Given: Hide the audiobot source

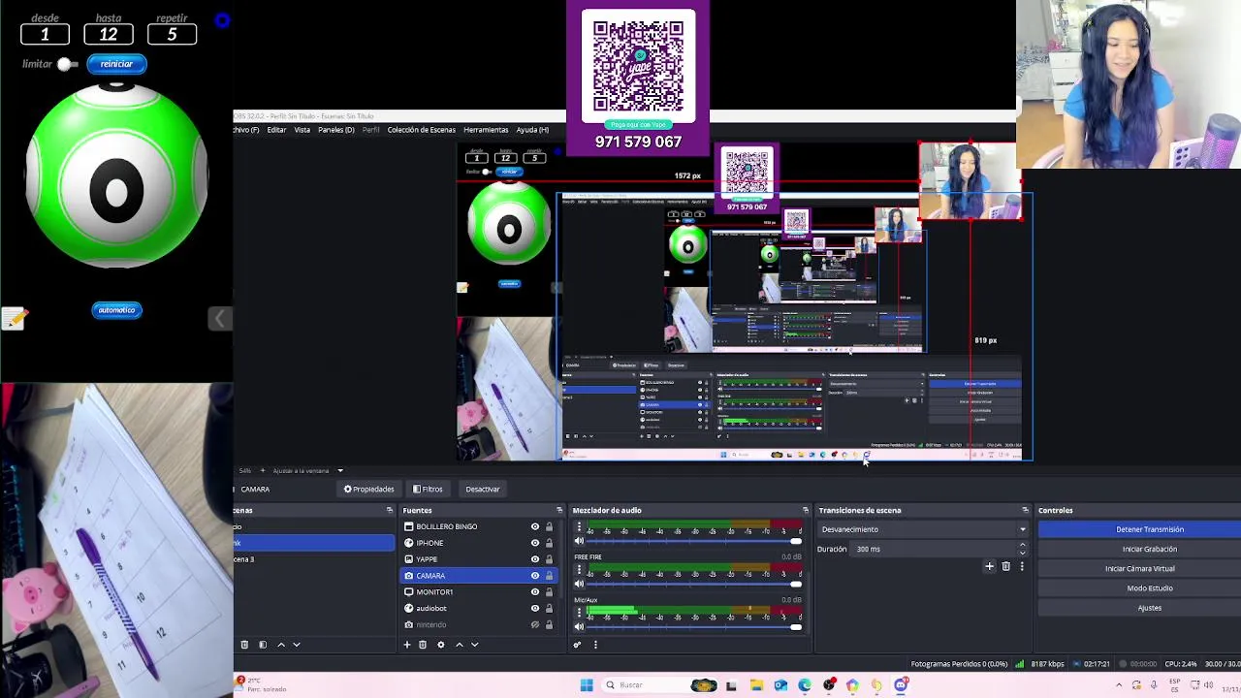Looking at the screenshot, I should point(534,609).
